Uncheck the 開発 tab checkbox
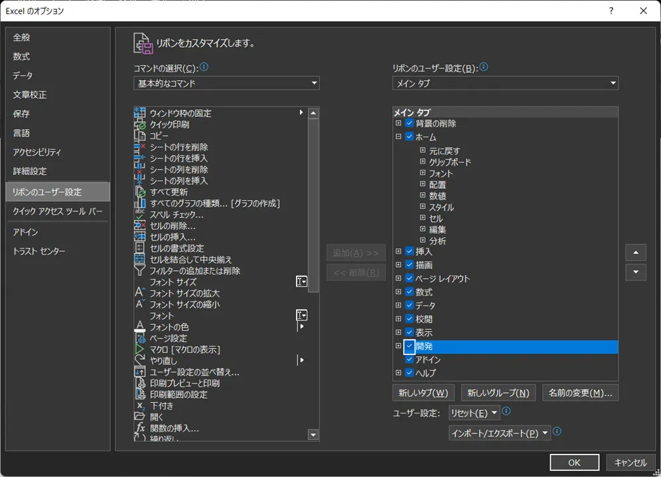Screen dimensions: 661x477 [409, 346]
